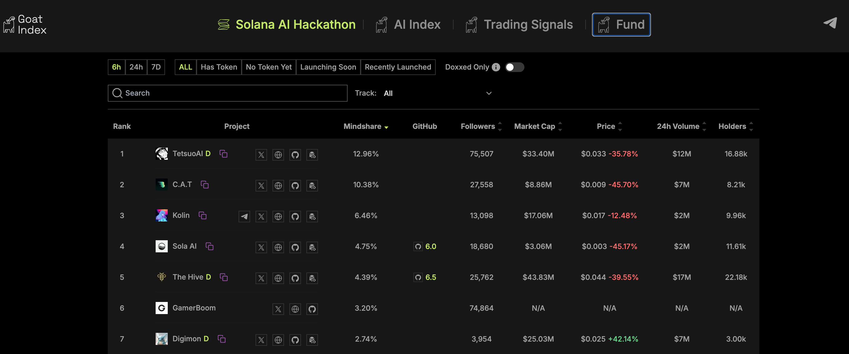Viewport: 849px width, 354px height.
Task: Sort the table by Market Cap
Action: coord(534,126)
